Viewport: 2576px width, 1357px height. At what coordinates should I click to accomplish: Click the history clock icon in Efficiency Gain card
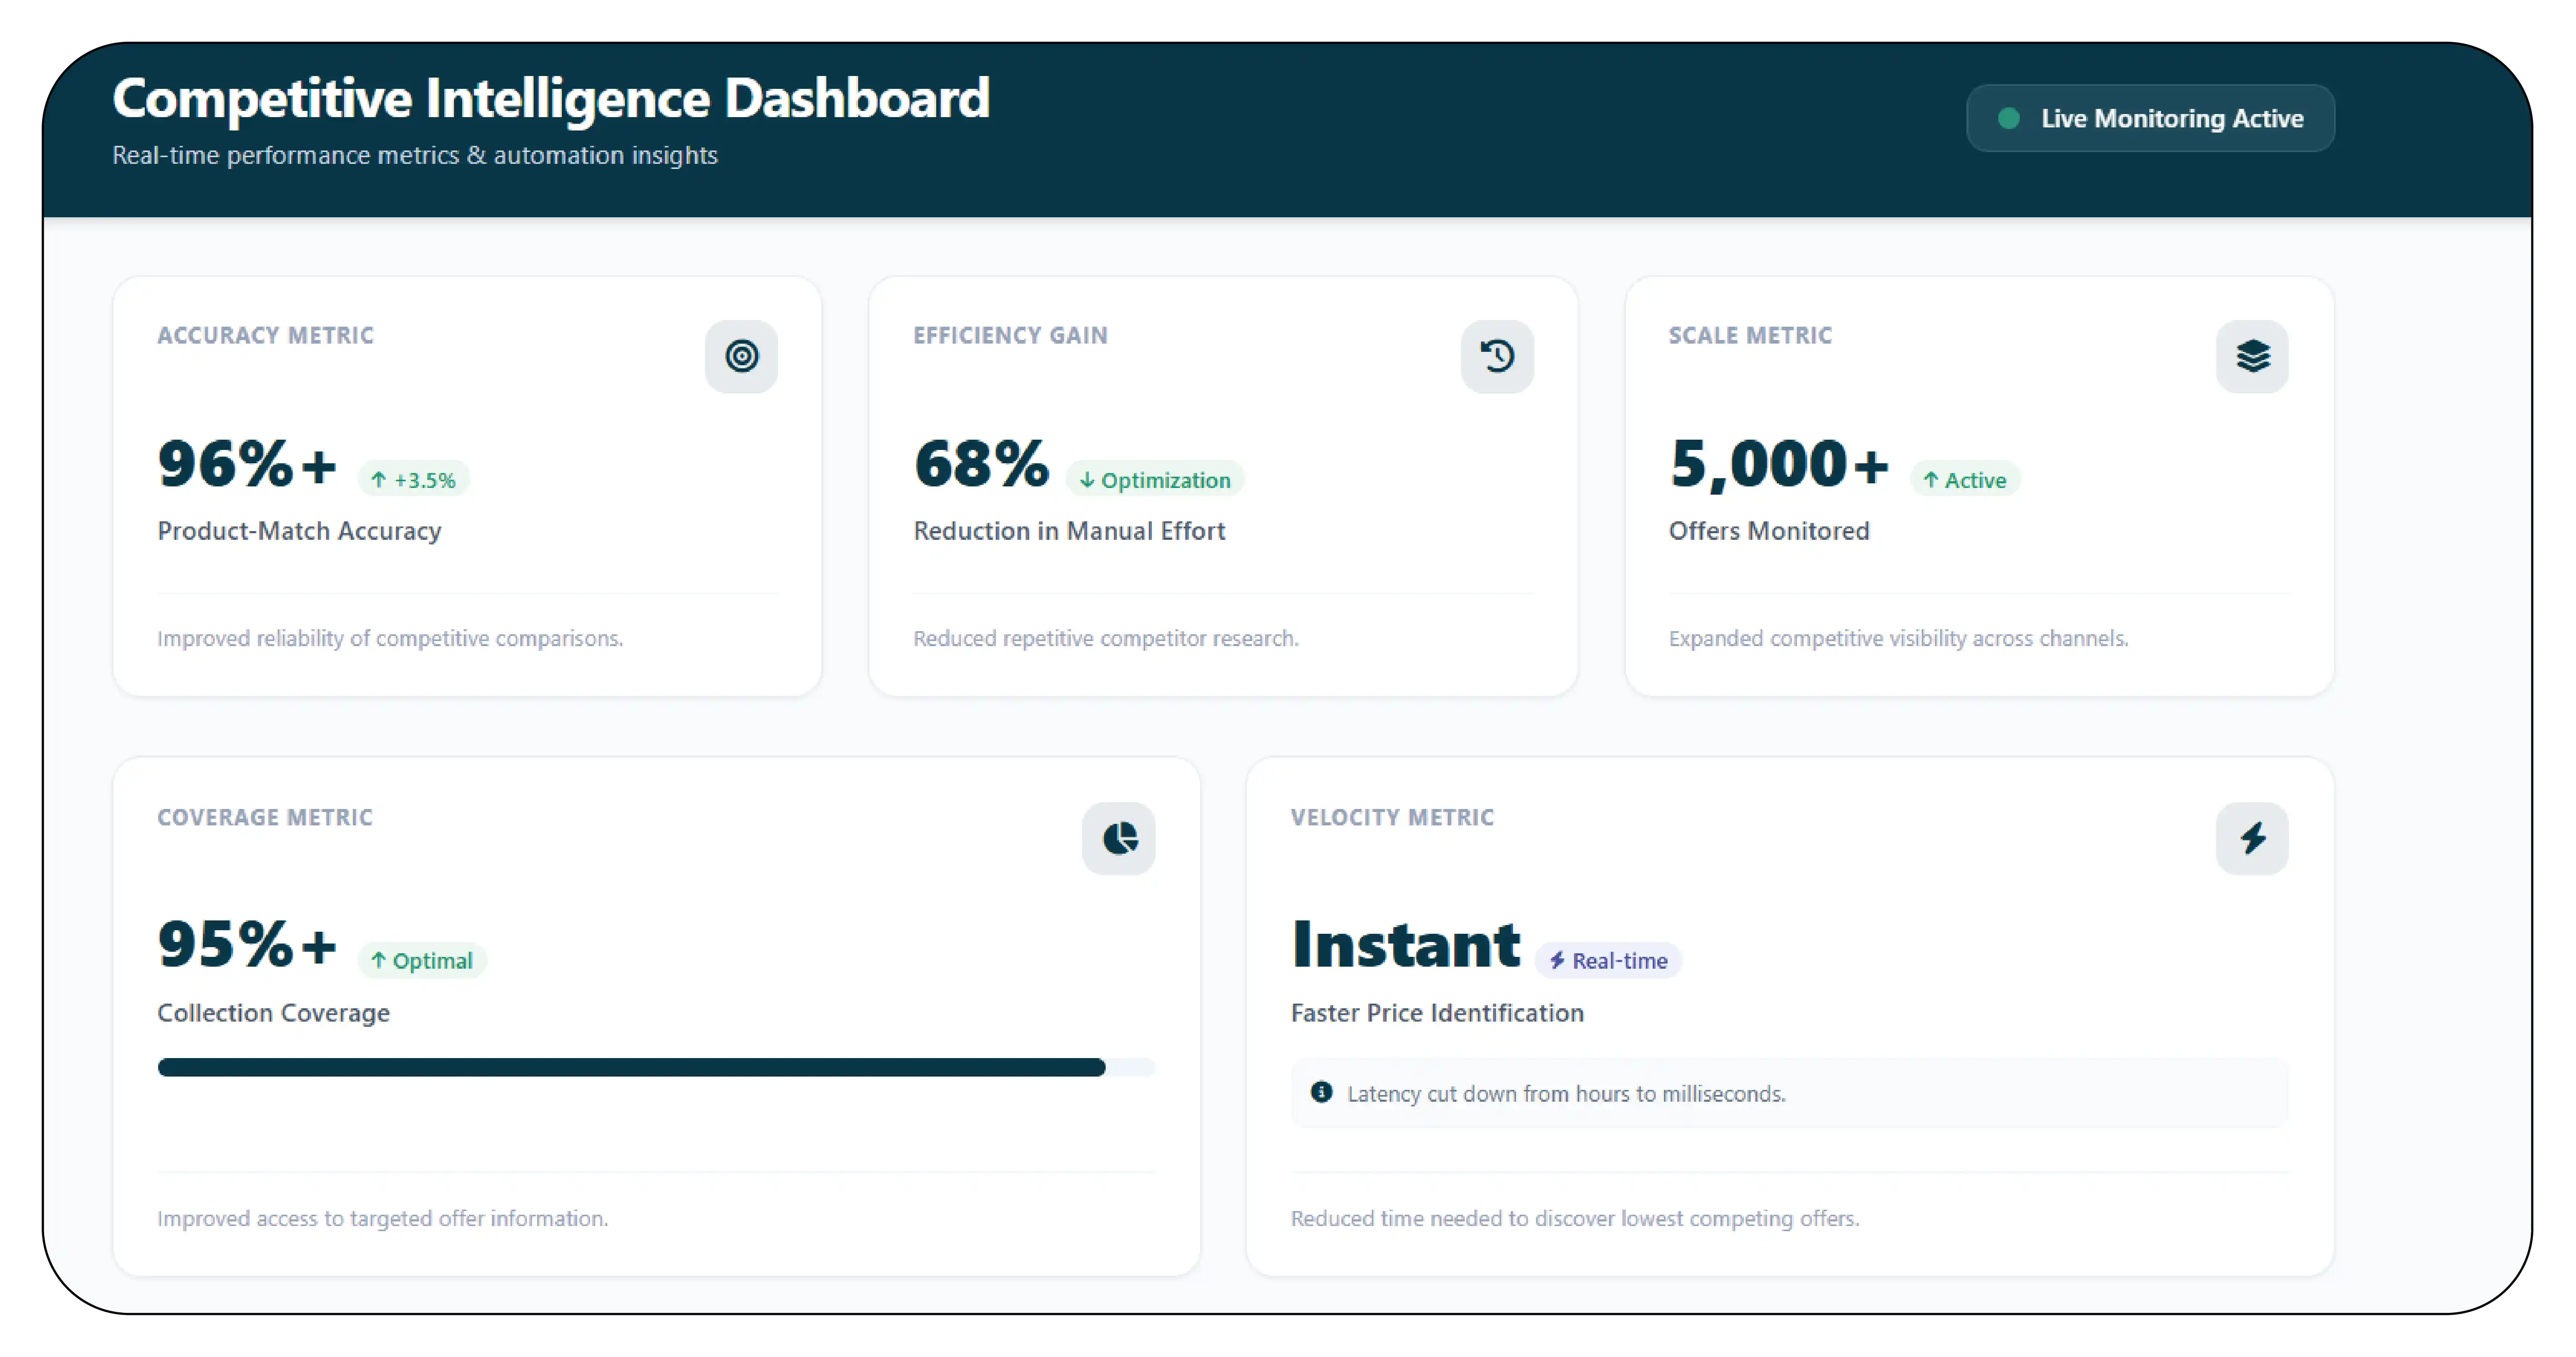(x=1497, y=356)
